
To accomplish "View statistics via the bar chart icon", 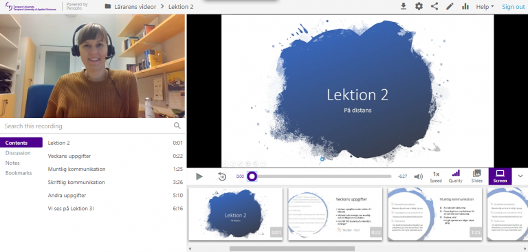I will coord(465,6).
